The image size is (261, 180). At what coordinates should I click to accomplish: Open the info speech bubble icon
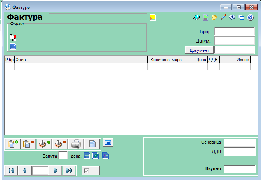[x=232, y=17]
